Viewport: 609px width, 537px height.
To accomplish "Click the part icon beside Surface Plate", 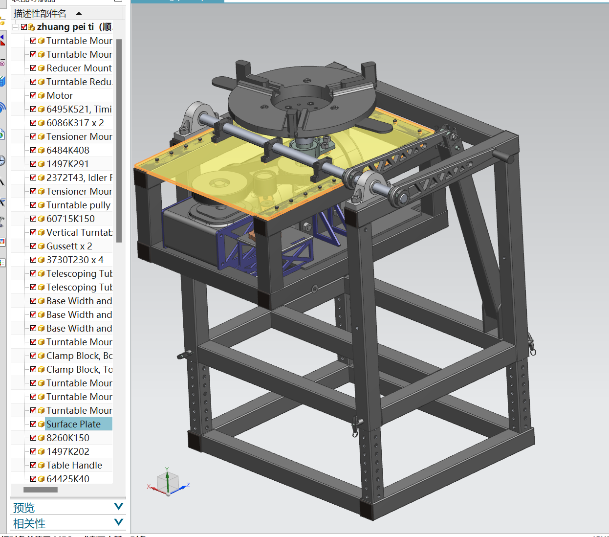I will pyautogui.click(x=41, y=424).
